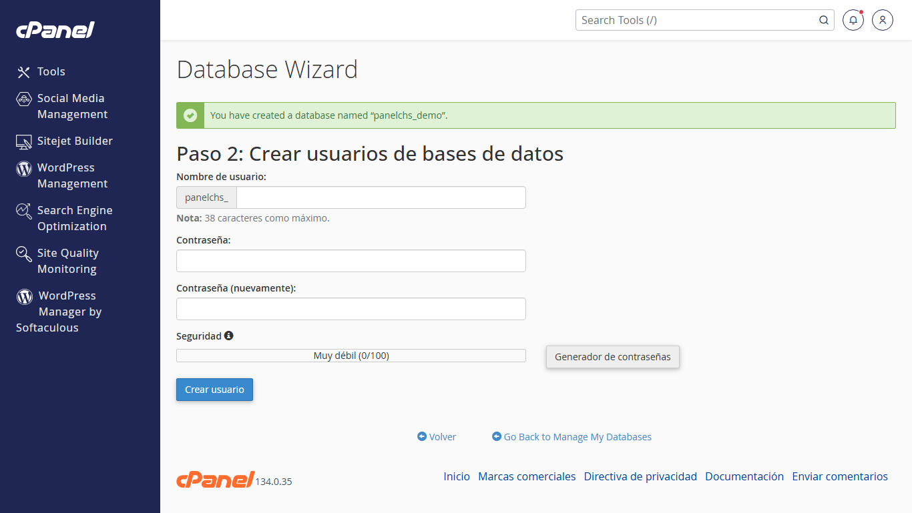
Task: Open the Inicio footer link
Action: 457,476
